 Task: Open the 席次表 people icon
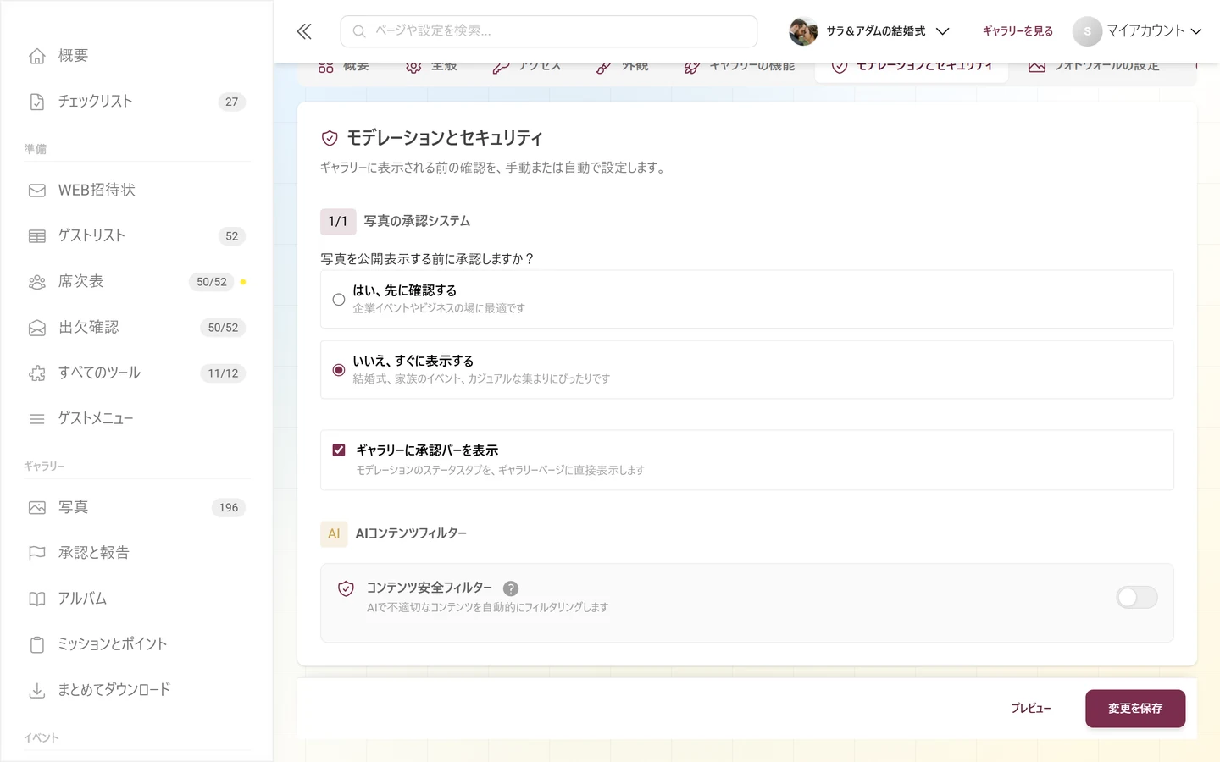click(37, 282)
